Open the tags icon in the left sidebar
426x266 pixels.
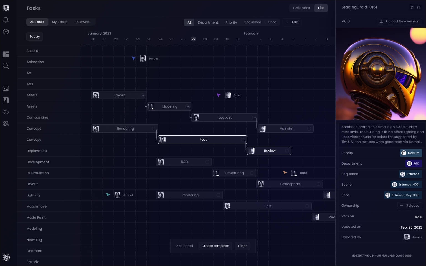[6, 112]
